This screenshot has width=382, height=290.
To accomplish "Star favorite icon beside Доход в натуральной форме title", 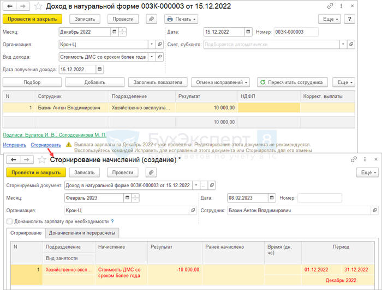I will click(38, 7).
